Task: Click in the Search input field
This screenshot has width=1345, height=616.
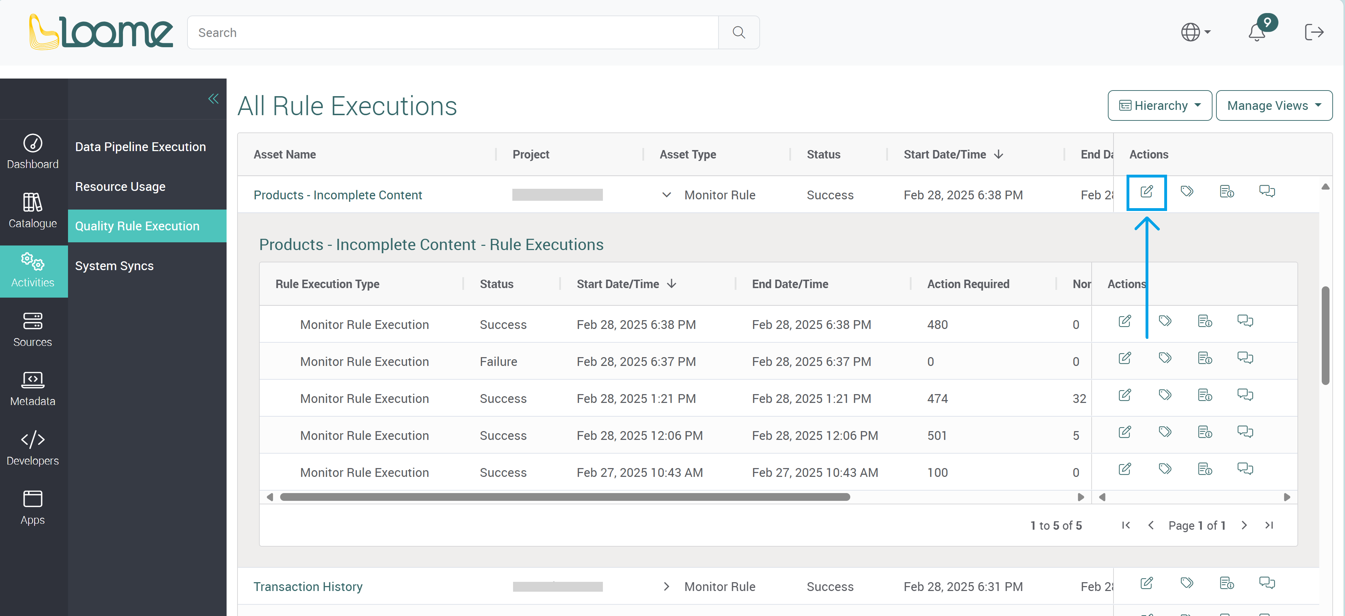Action: pyautogui.click(x=453, y=32)
